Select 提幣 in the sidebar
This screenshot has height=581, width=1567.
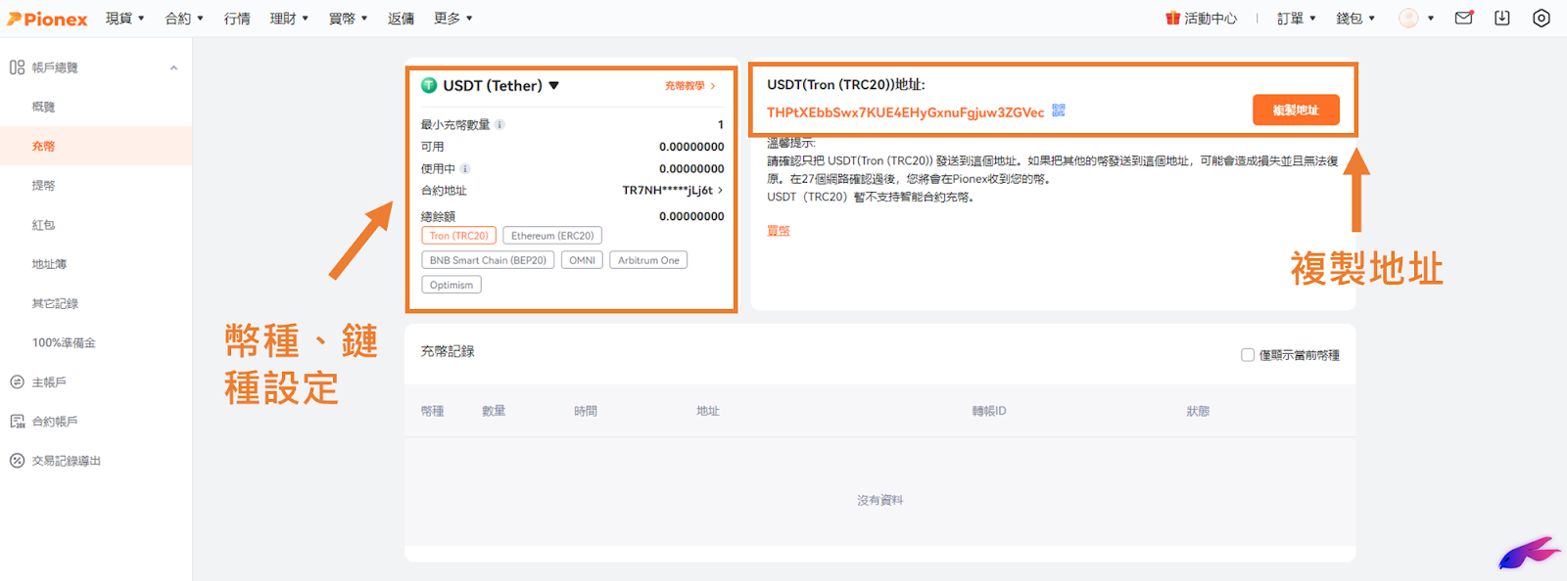coord(43,185)
